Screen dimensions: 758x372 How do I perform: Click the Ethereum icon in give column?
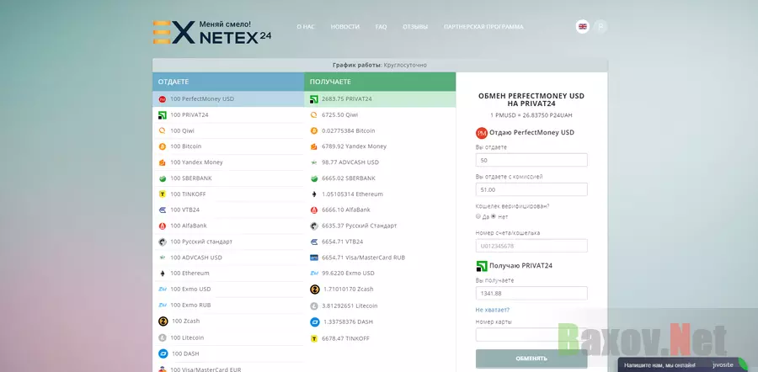point(163,274)
